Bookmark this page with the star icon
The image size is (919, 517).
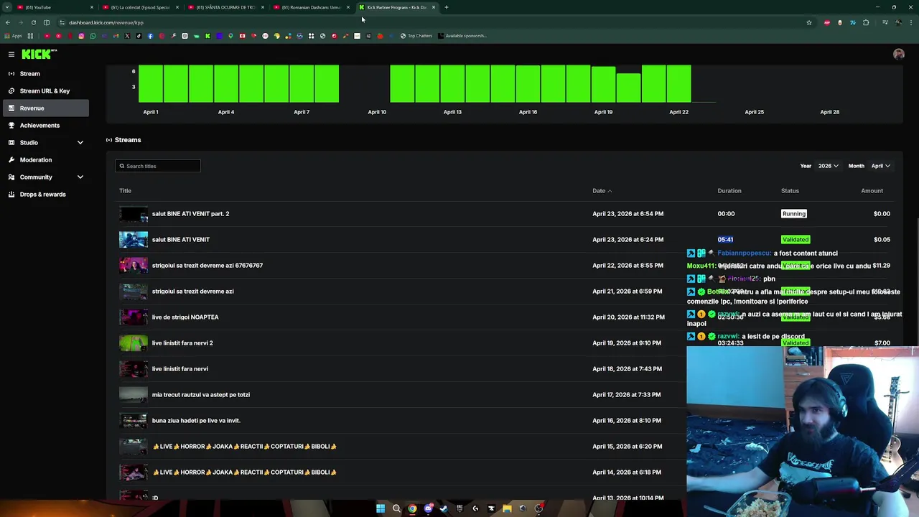[809, 22]
